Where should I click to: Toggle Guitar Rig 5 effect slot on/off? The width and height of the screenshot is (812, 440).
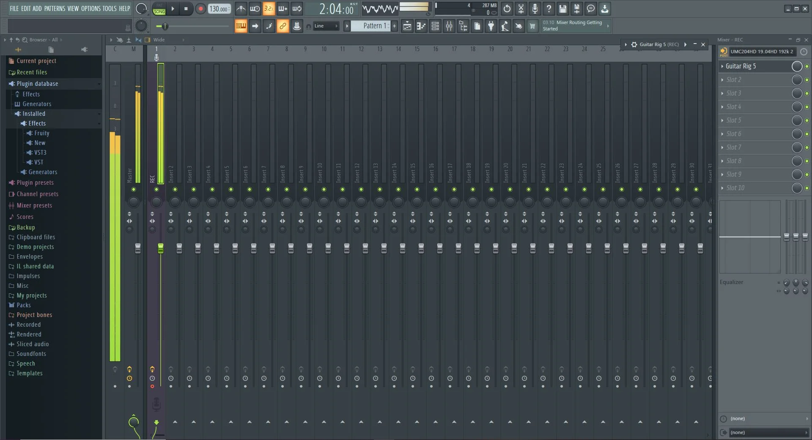click(x=807, y=66)
